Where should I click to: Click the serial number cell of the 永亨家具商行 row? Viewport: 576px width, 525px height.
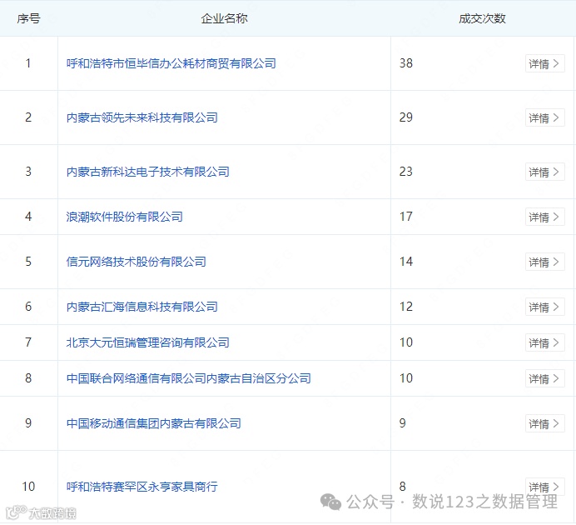tap(28, 487)
